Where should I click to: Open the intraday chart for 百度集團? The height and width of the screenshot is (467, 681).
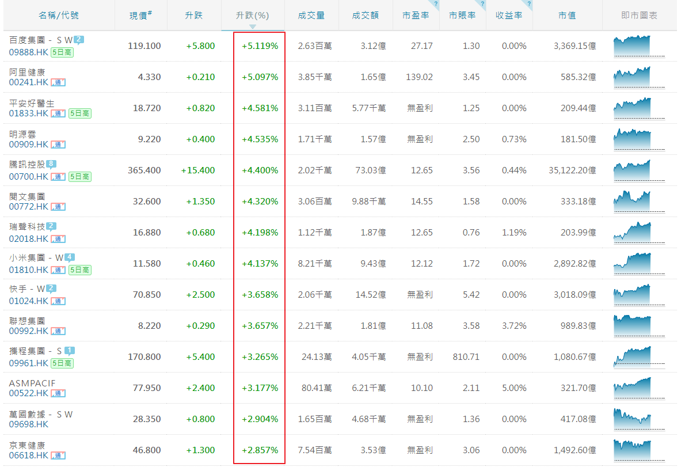[x=638, y=46]
